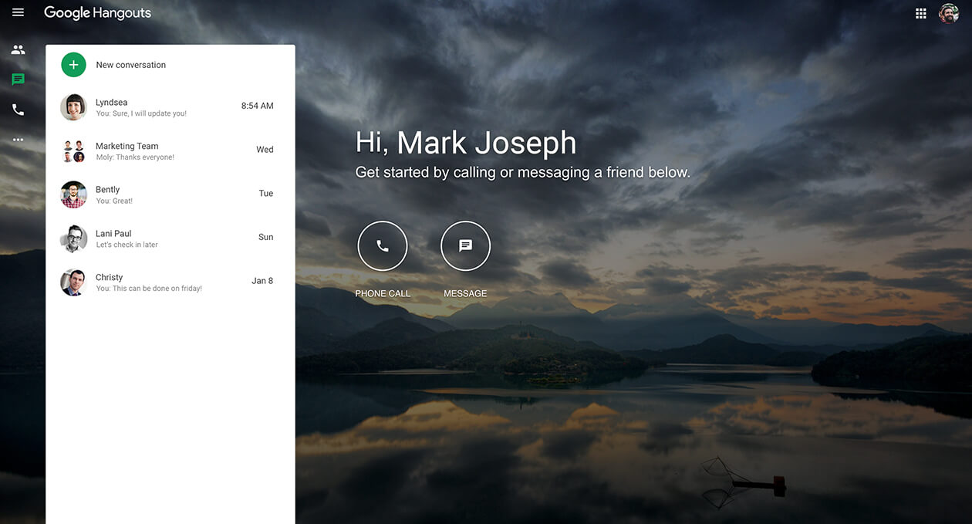The width and height of the screenshot is (972, 524).
Task: Click the Jan 8 timestamp
Action: click(x=262, y=281)
